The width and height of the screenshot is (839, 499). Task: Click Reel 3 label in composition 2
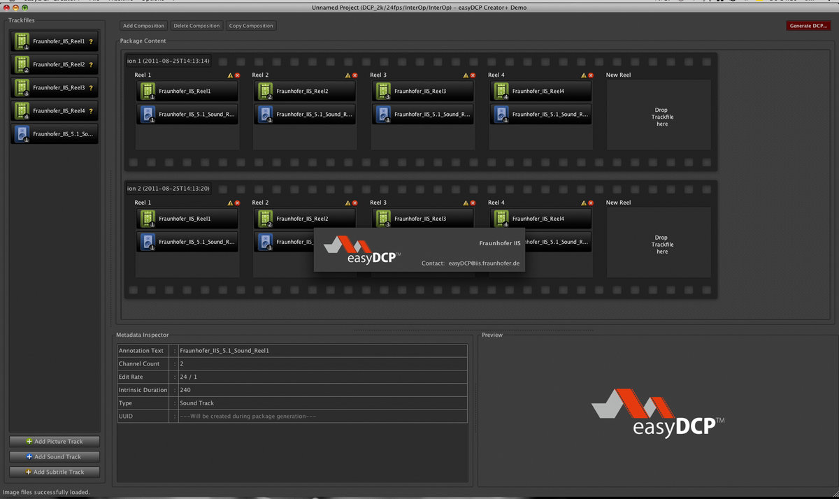[378, 203]
